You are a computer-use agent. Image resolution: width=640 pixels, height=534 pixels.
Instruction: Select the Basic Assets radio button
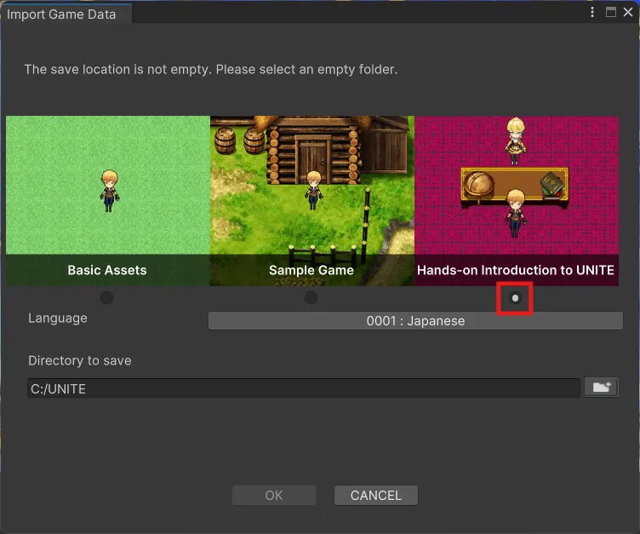106,298
